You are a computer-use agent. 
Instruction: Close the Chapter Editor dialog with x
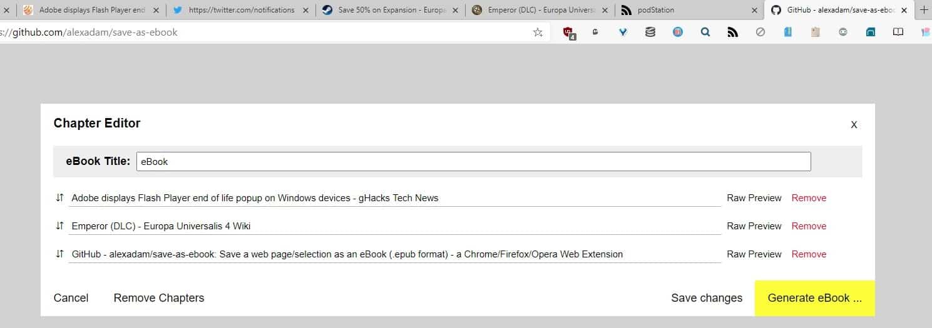click(854, 125)
